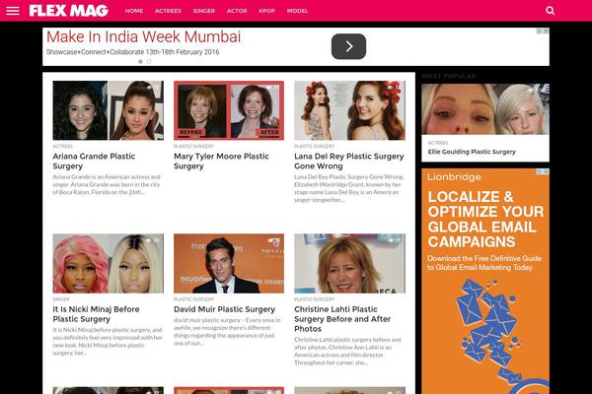Screen dimensions: 592x394
Task: Click the AdChoices icon on top banner ad
Action: [540, 31]
